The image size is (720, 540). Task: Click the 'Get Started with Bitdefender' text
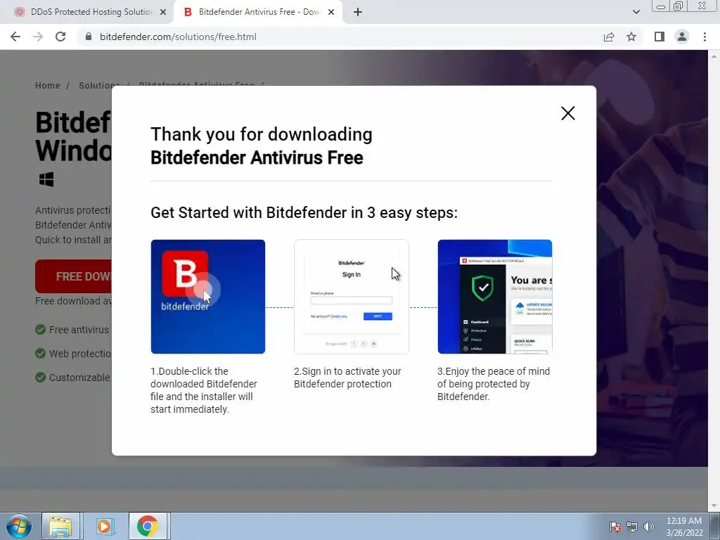click(304, 212)
